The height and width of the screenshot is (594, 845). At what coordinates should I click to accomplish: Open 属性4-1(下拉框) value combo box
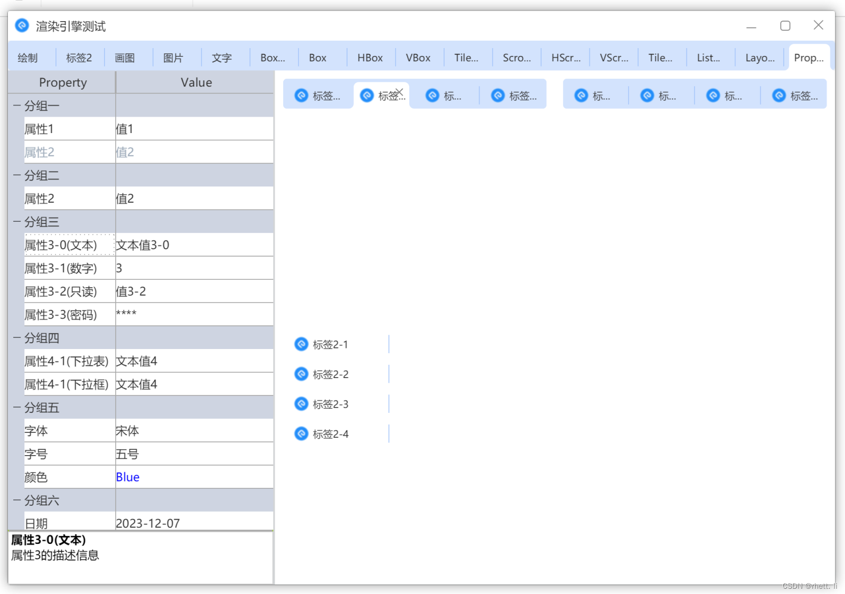194,384
